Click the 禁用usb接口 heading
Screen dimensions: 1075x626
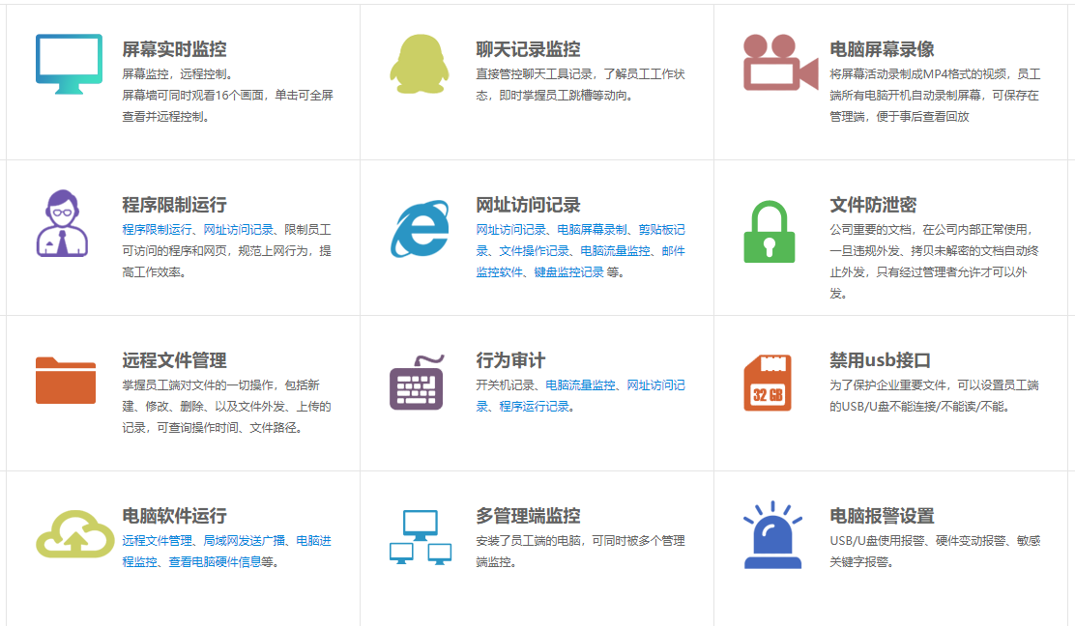click(x=880, y=360)
